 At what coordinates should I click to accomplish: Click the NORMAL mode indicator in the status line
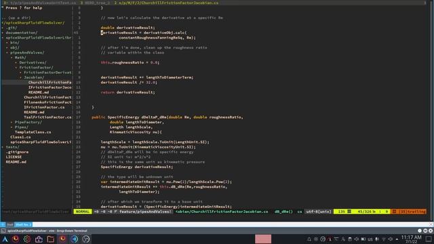point(83,211)
